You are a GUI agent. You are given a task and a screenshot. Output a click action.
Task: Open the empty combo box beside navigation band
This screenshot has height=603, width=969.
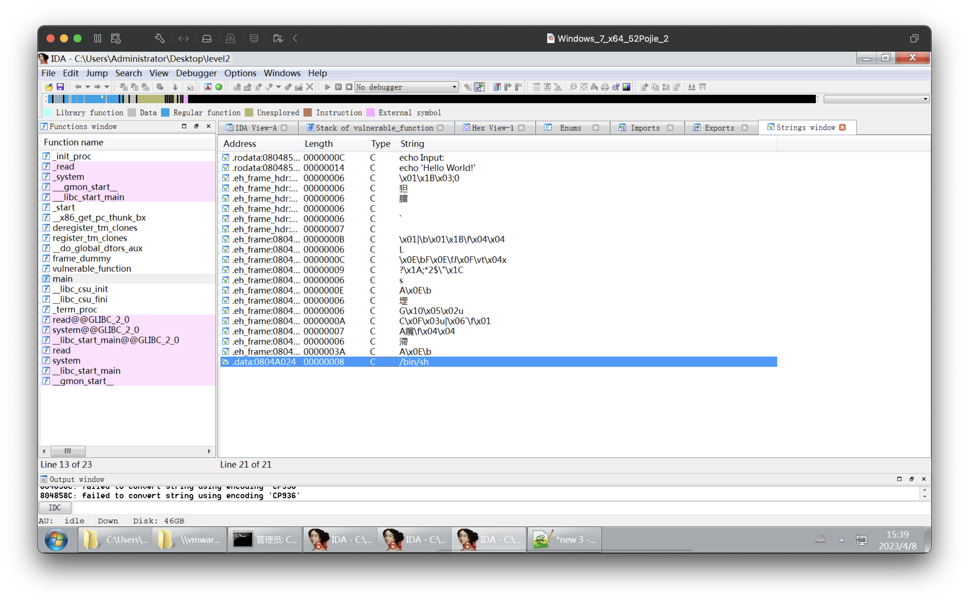[x=876, y=99]
